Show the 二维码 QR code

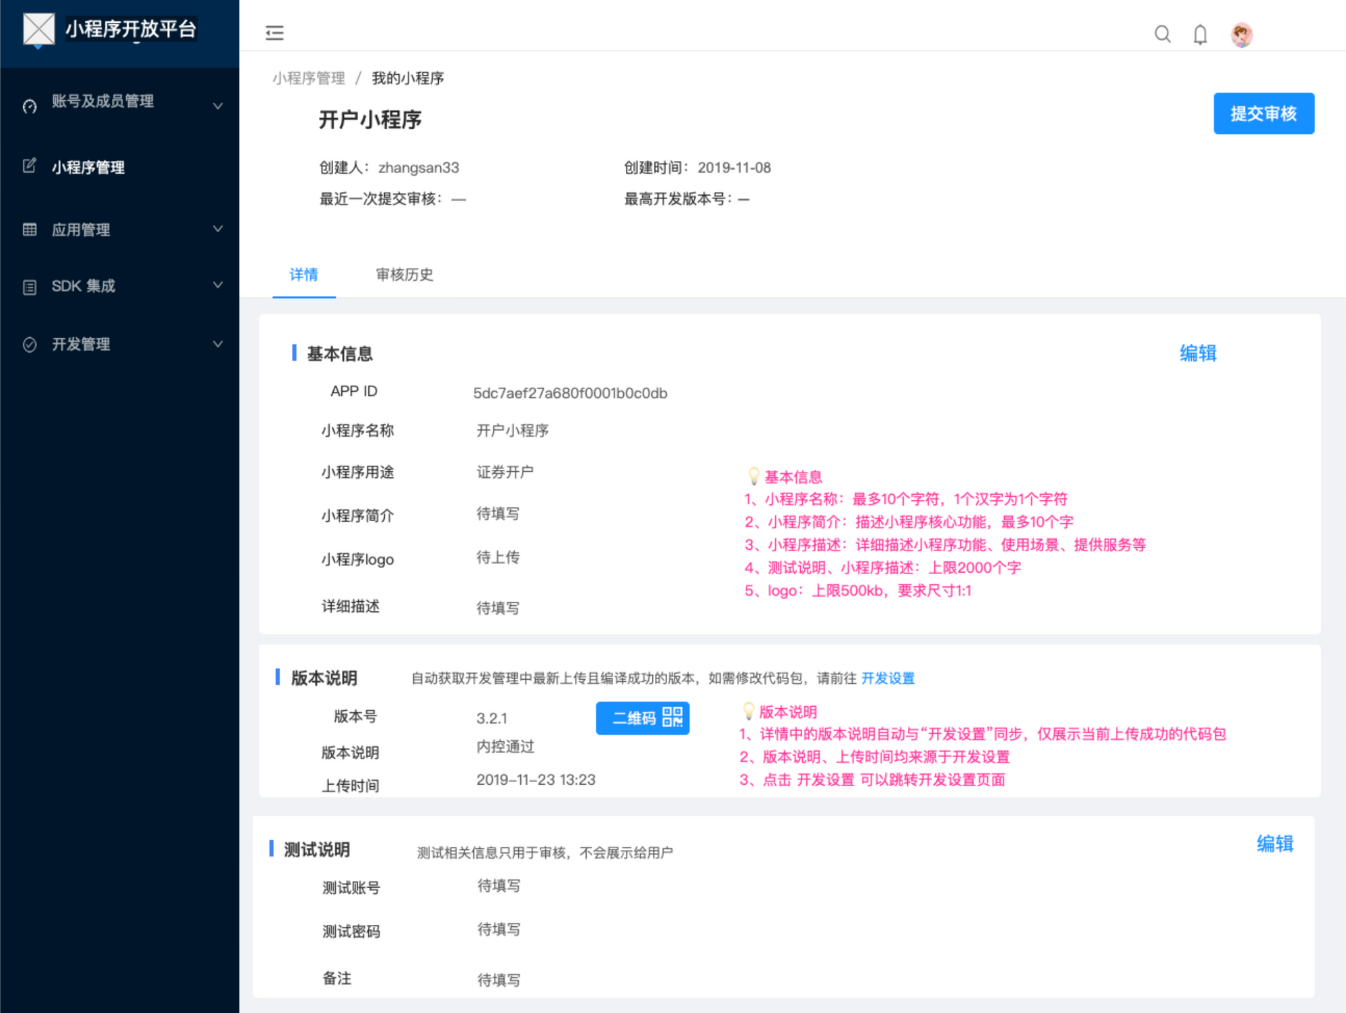pos(642,718)
